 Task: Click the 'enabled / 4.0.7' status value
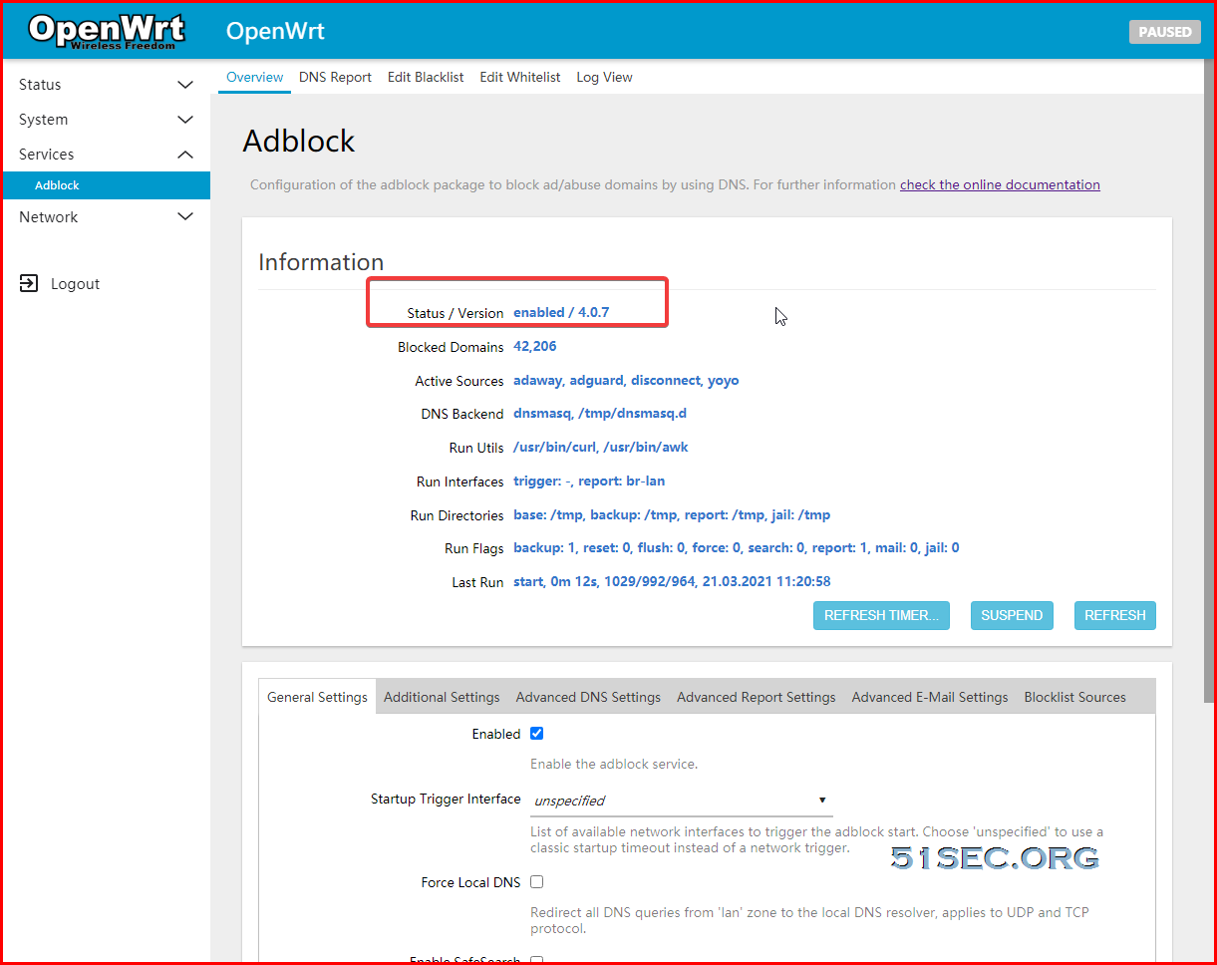pyautogui.click(x=561, y=312)
